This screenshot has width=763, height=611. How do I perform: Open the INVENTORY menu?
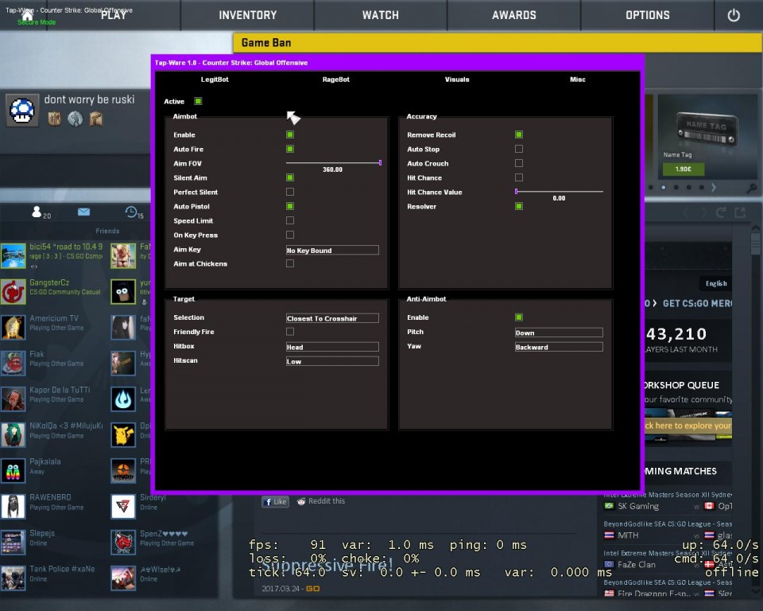click(248, 15)
